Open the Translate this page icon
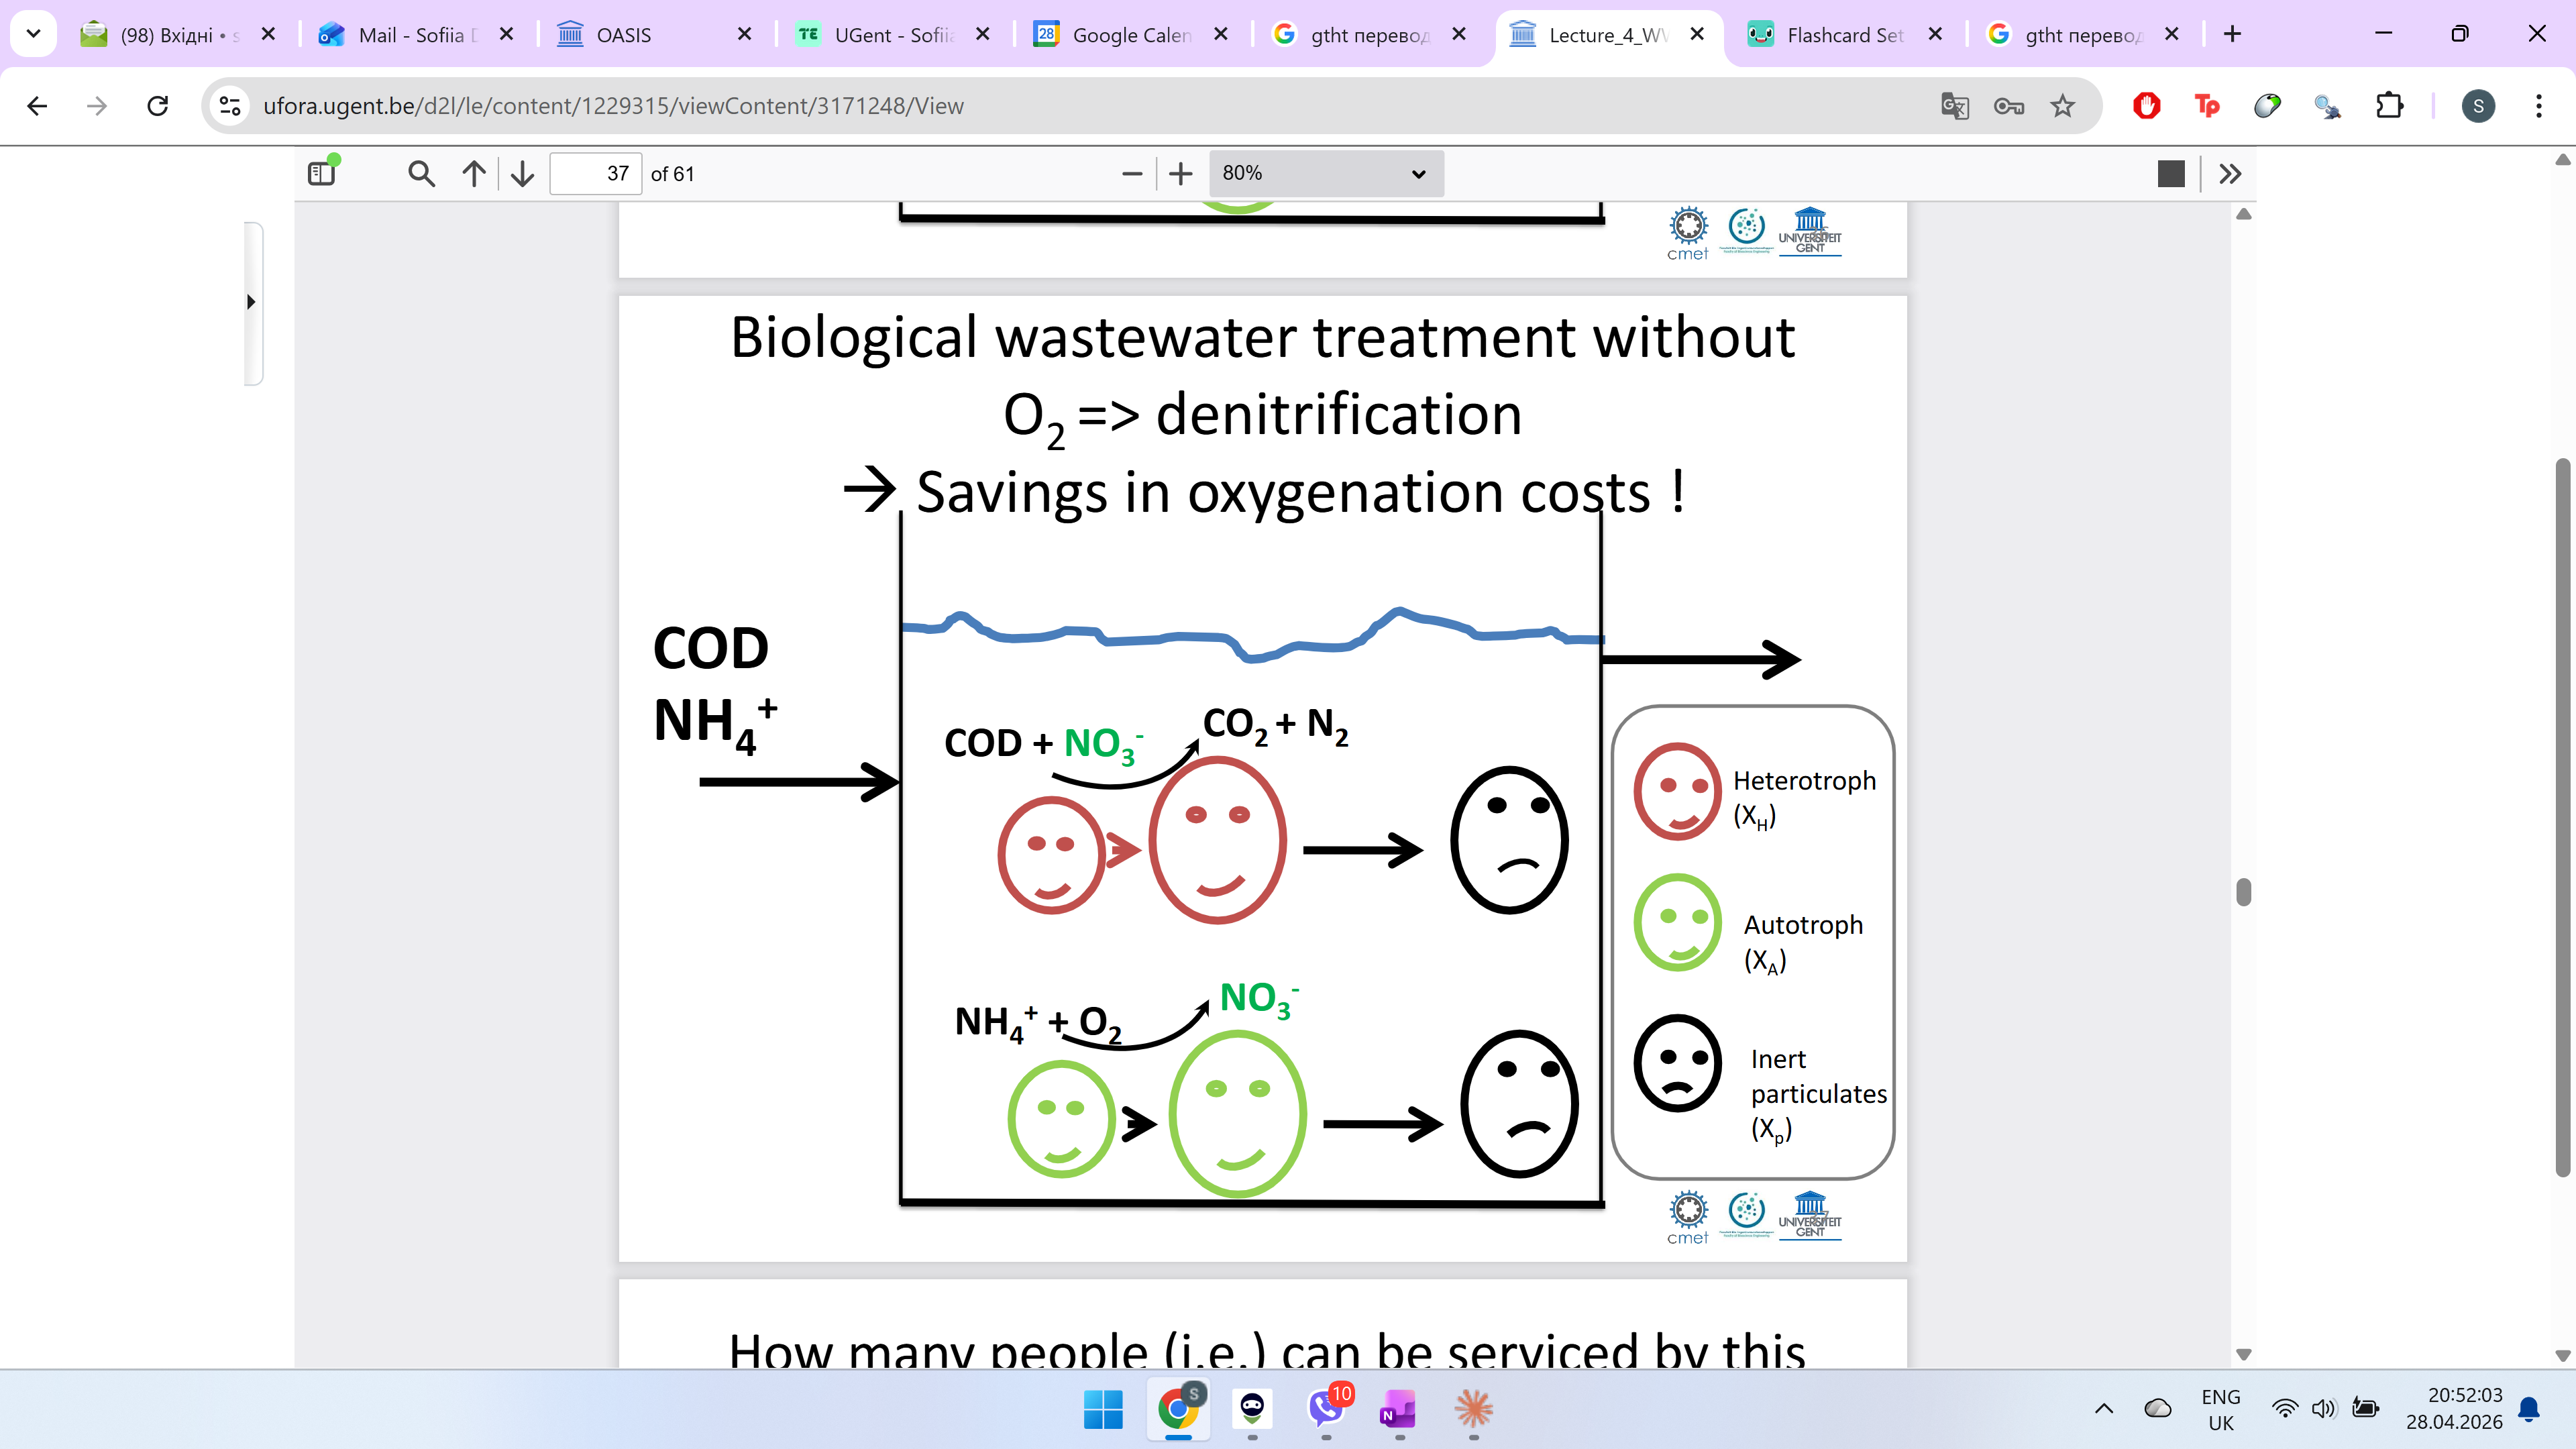The image size is (2576, 1449). point(1954,106)
